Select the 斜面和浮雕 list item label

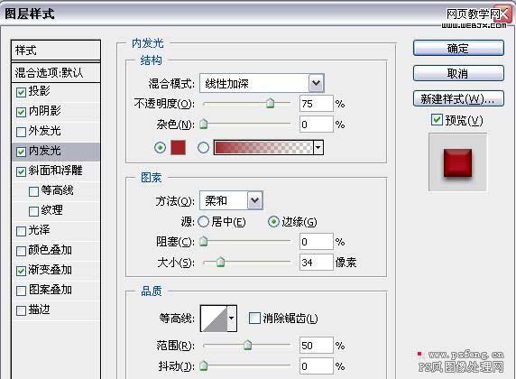point(55,171)
